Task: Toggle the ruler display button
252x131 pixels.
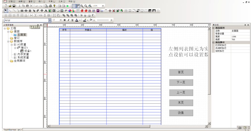Action: 78,6
